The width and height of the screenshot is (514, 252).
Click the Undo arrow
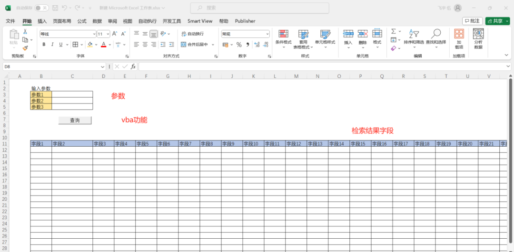pos(65,8)
